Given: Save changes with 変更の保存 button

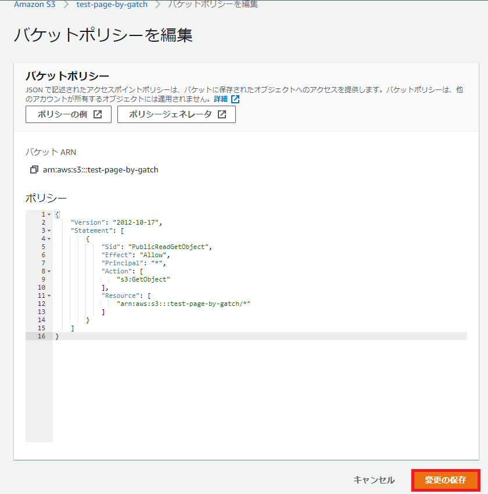Looking at the screenshot, I should click(x=446, y=480).
